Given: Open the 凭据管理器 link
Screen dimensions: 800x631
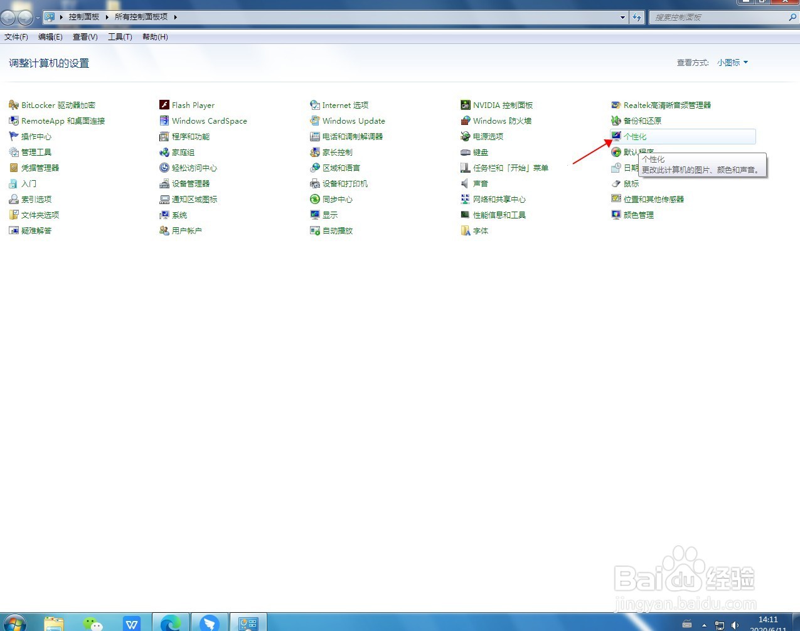Looking at the screenshot, I should 40,168.
